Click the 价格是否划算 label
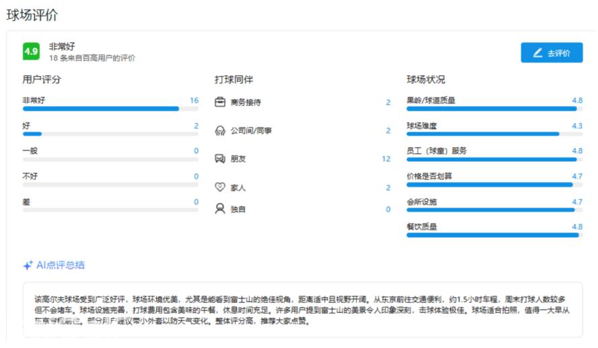The width and height of the screenshot is (598, 348). [x=429, y=176]
